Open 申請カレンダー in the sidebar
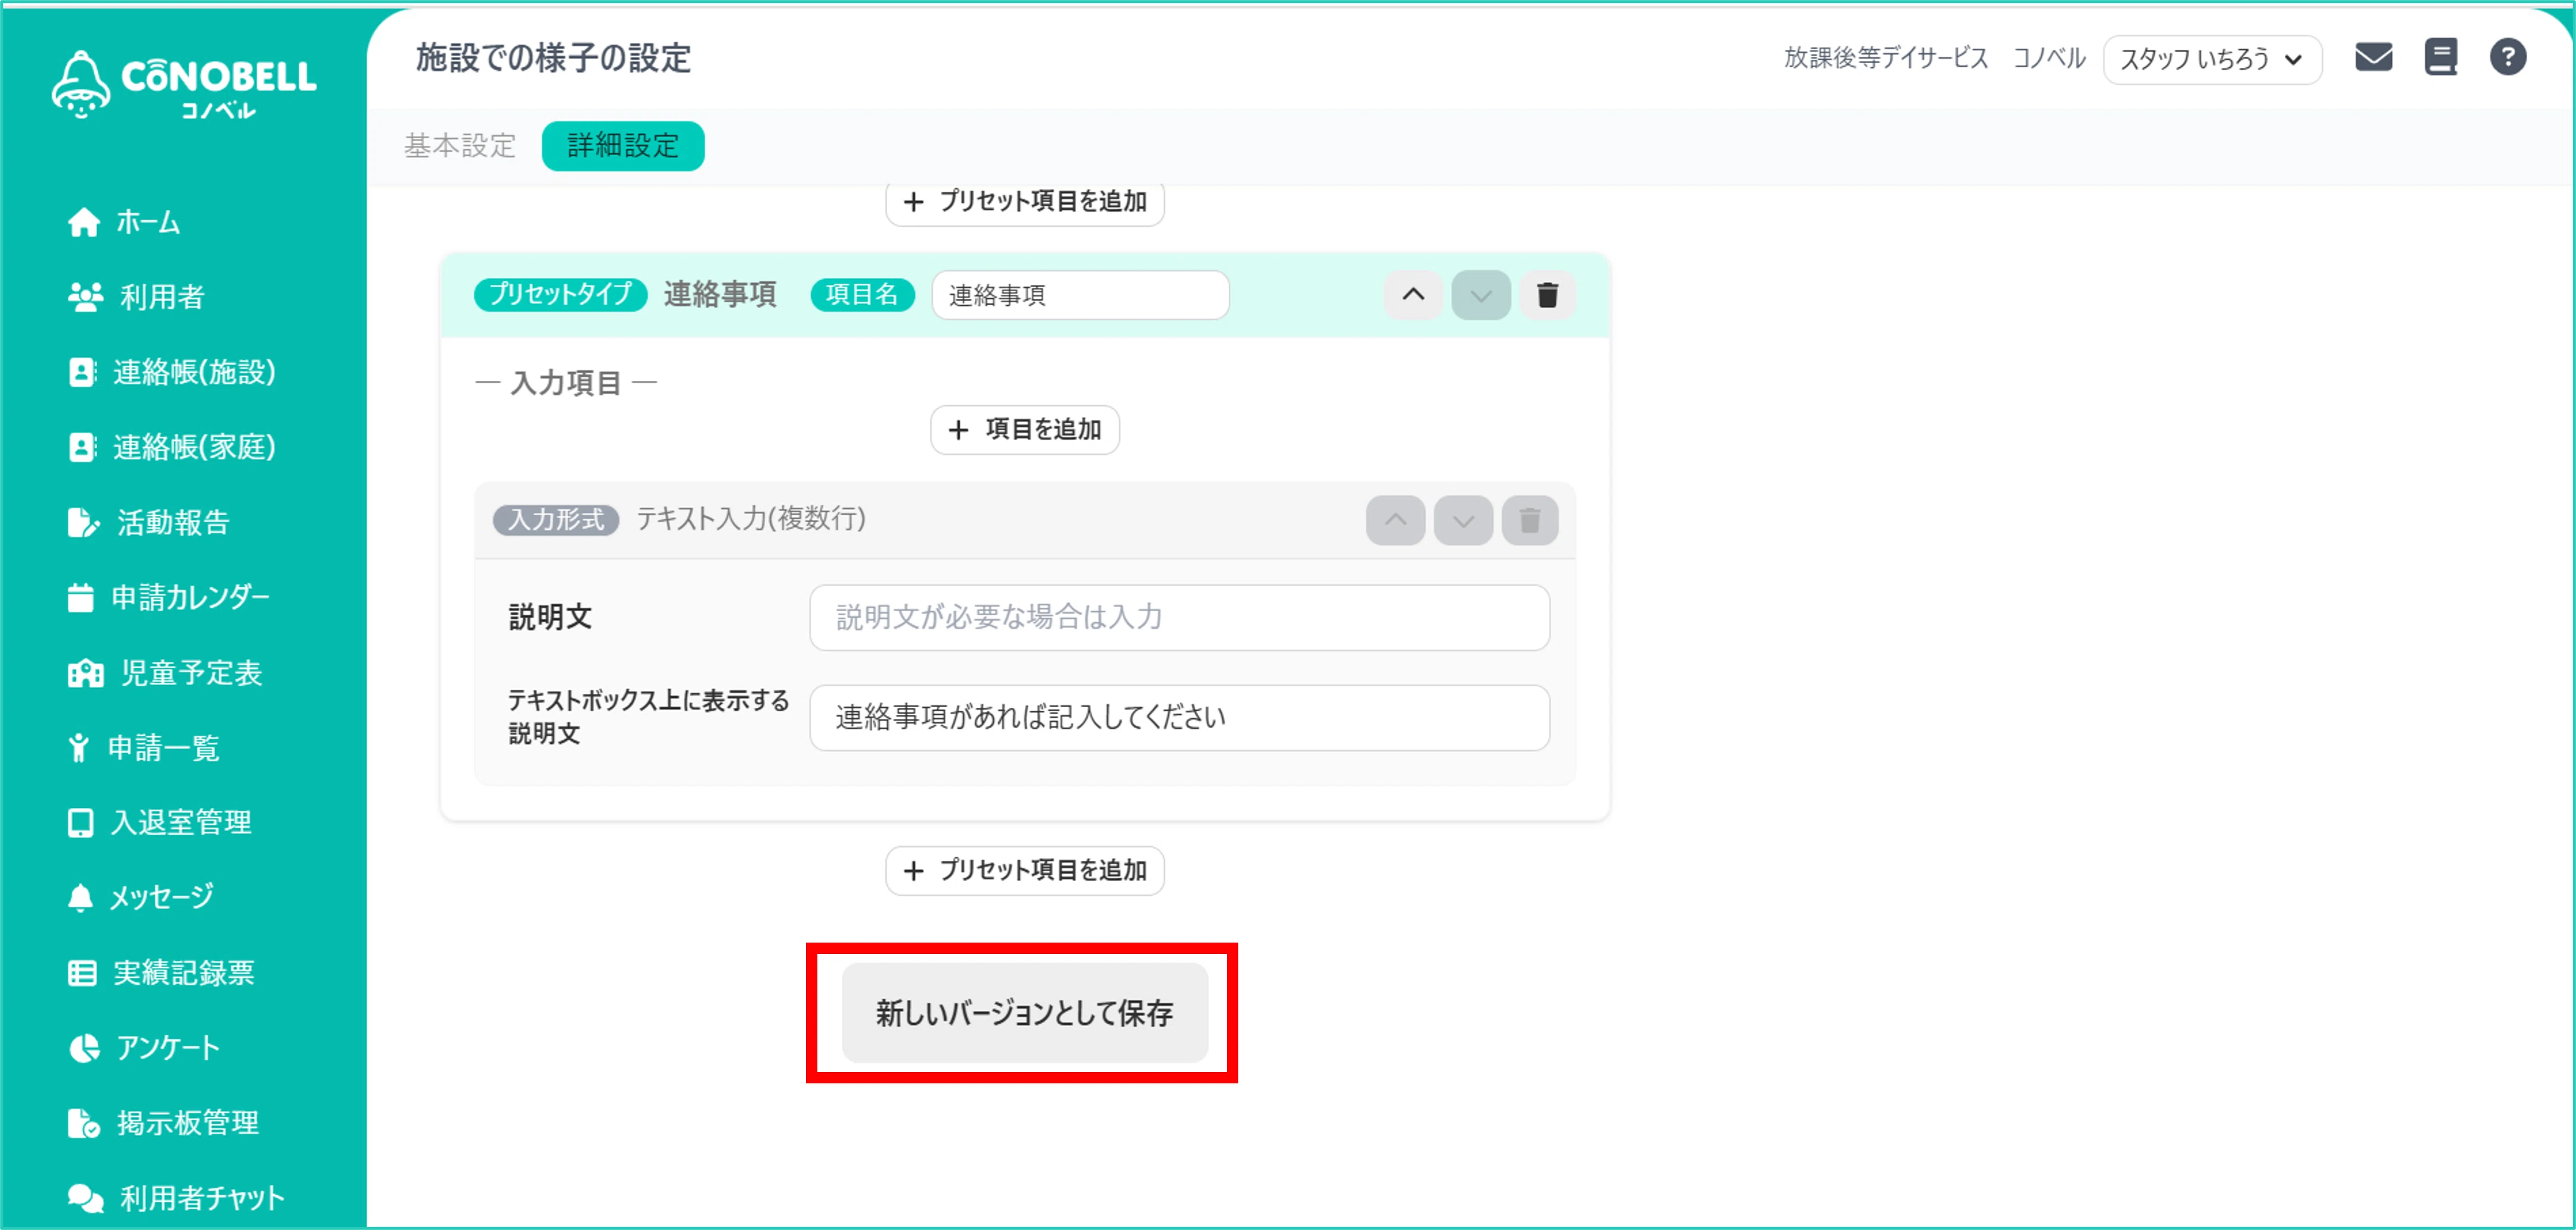The height and width of the screenshot is (1230, 2576). [x=168, y=597]
